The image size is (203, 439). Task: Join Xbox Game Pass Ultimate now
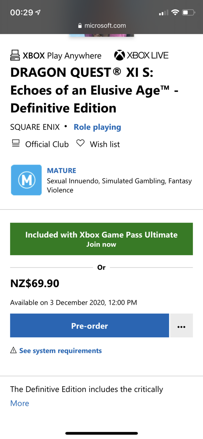pos(101,239)
